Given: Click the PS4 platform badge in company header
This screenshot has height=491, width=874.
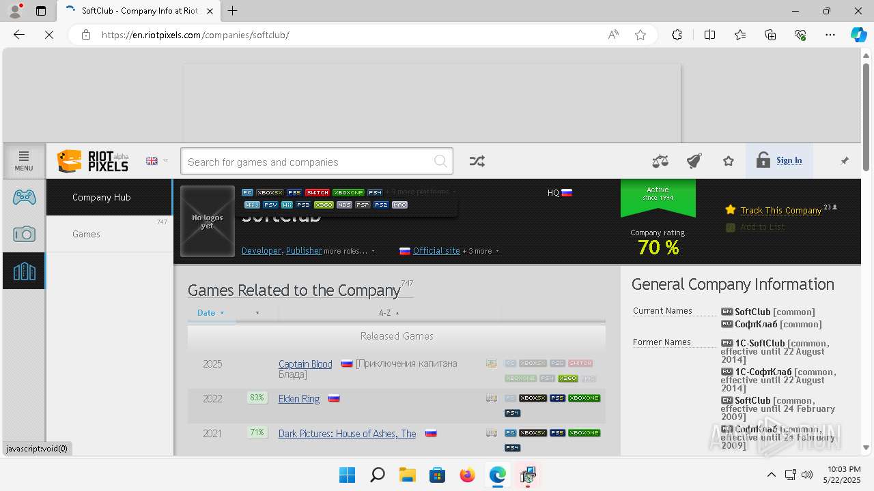Looking at the screenshot, I should (x=375, y=192).
